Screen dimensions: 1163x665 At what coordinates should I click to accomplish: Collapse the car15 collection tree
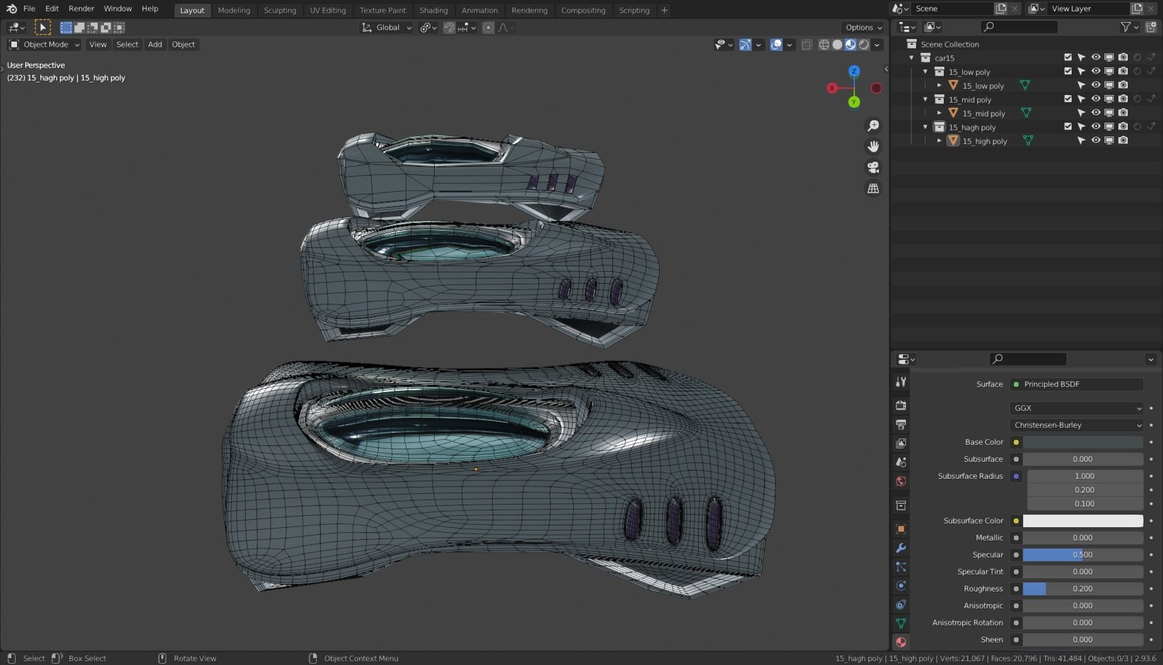(912, 58)
